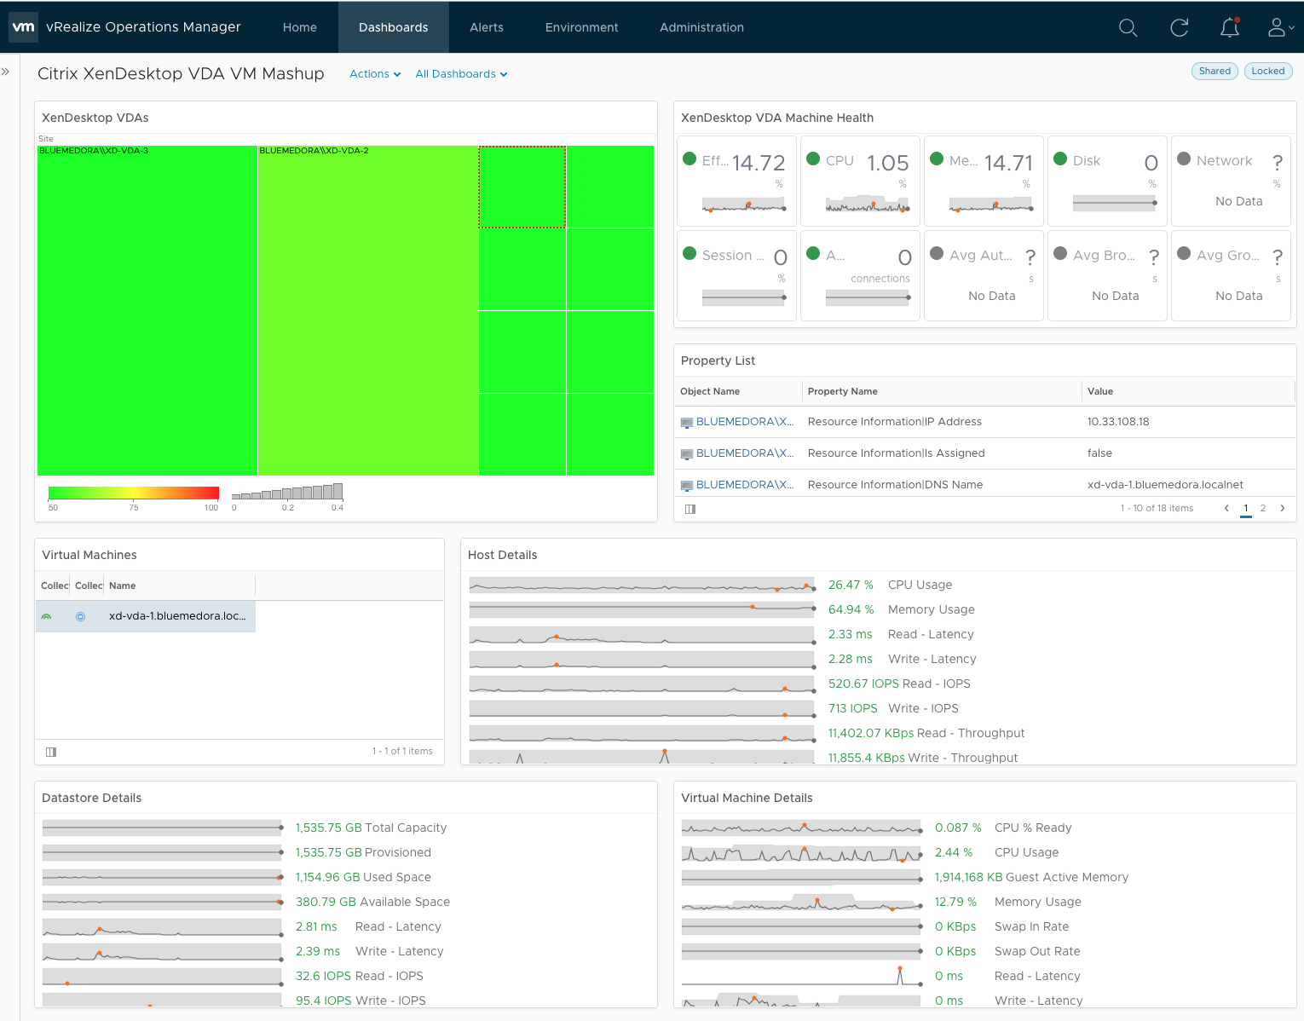1304x1021 pixels.
Task: Click the Network gray status dot
Action: pyautogui.click(x=1184, y=159)
